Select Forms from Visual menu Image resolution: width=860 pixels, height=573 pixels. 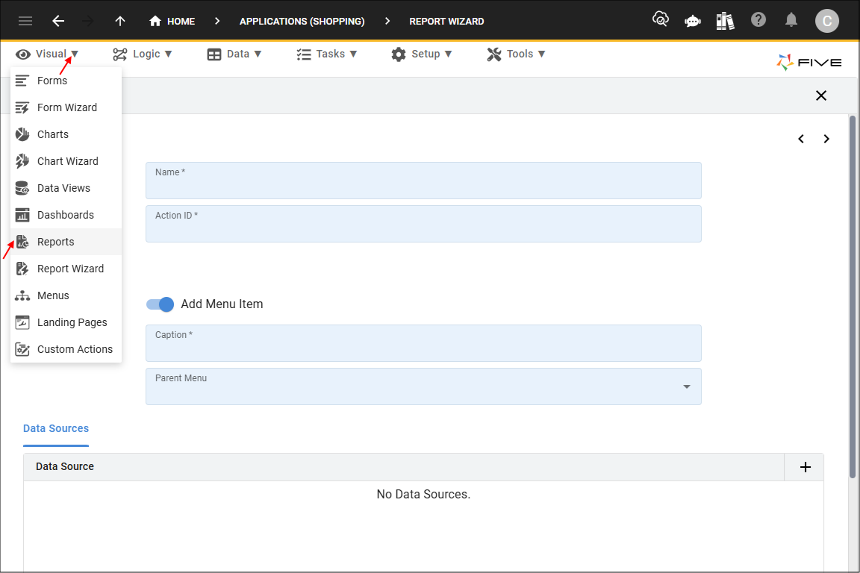coord(66,81)
